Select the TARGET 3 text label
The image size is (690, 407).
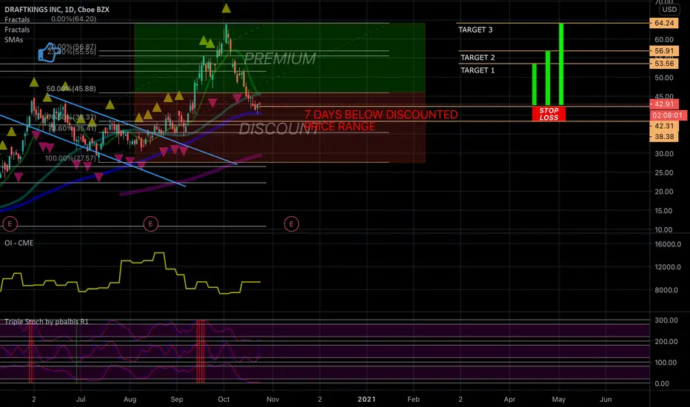pos(476,30)
